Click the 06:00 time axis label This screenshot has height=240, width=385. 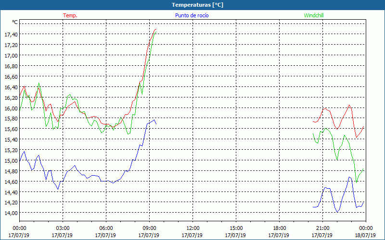coord(106,228)
